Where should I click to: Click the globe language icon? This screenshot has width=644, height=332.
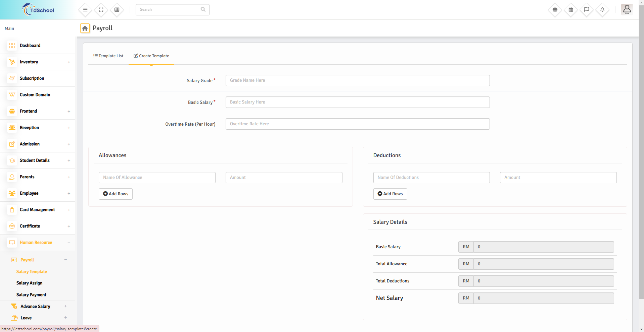555,10
